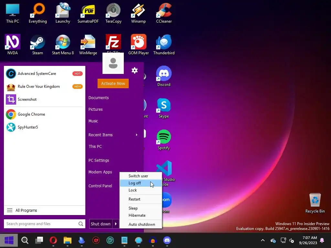Choose Log off in the power menu

[x=141, y=183]
